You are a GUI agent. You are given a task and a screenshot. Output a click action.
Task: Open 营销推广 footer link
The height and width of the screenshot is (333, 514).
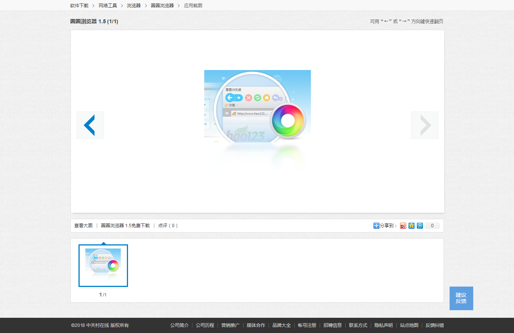231,325
